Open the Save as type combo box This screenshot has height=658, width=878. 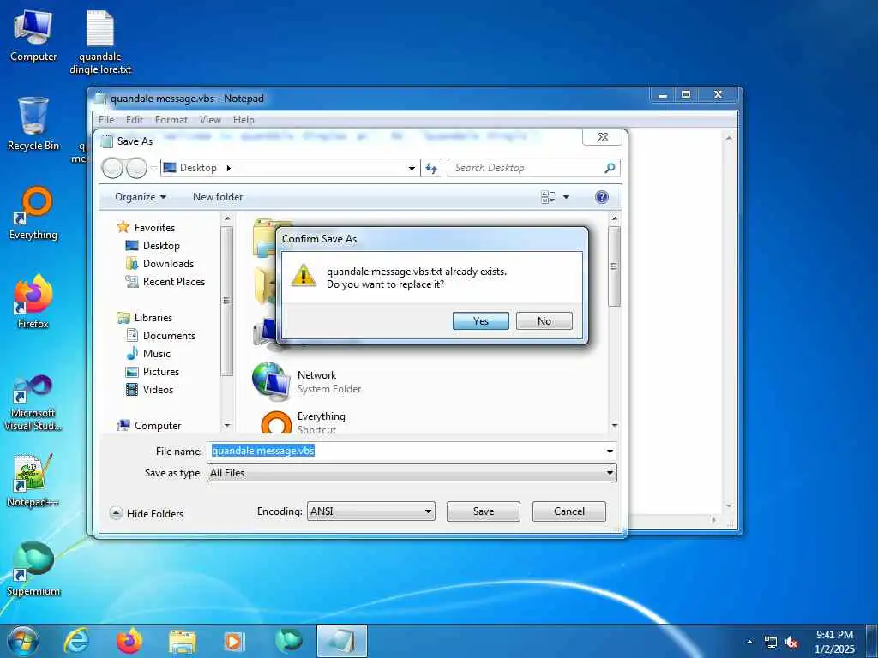pos(412,473)
